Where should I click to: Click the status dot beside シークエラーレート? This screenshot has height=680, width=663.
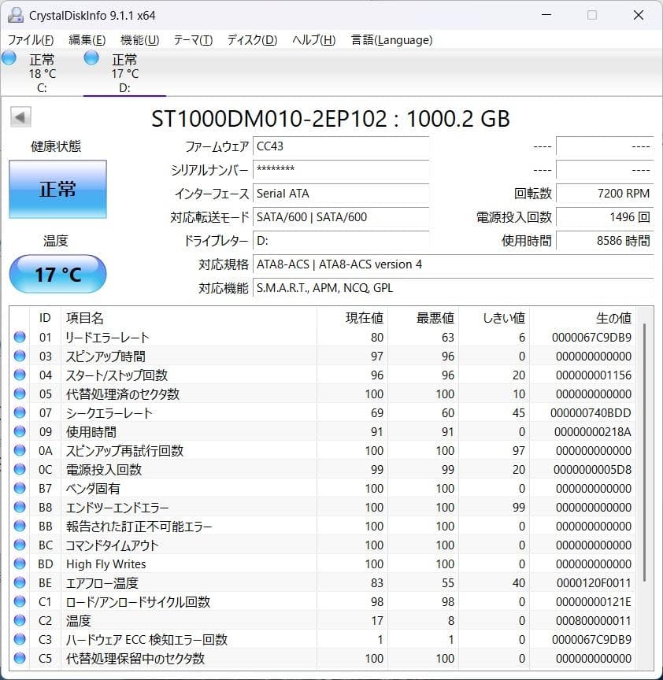pos(20,412)
